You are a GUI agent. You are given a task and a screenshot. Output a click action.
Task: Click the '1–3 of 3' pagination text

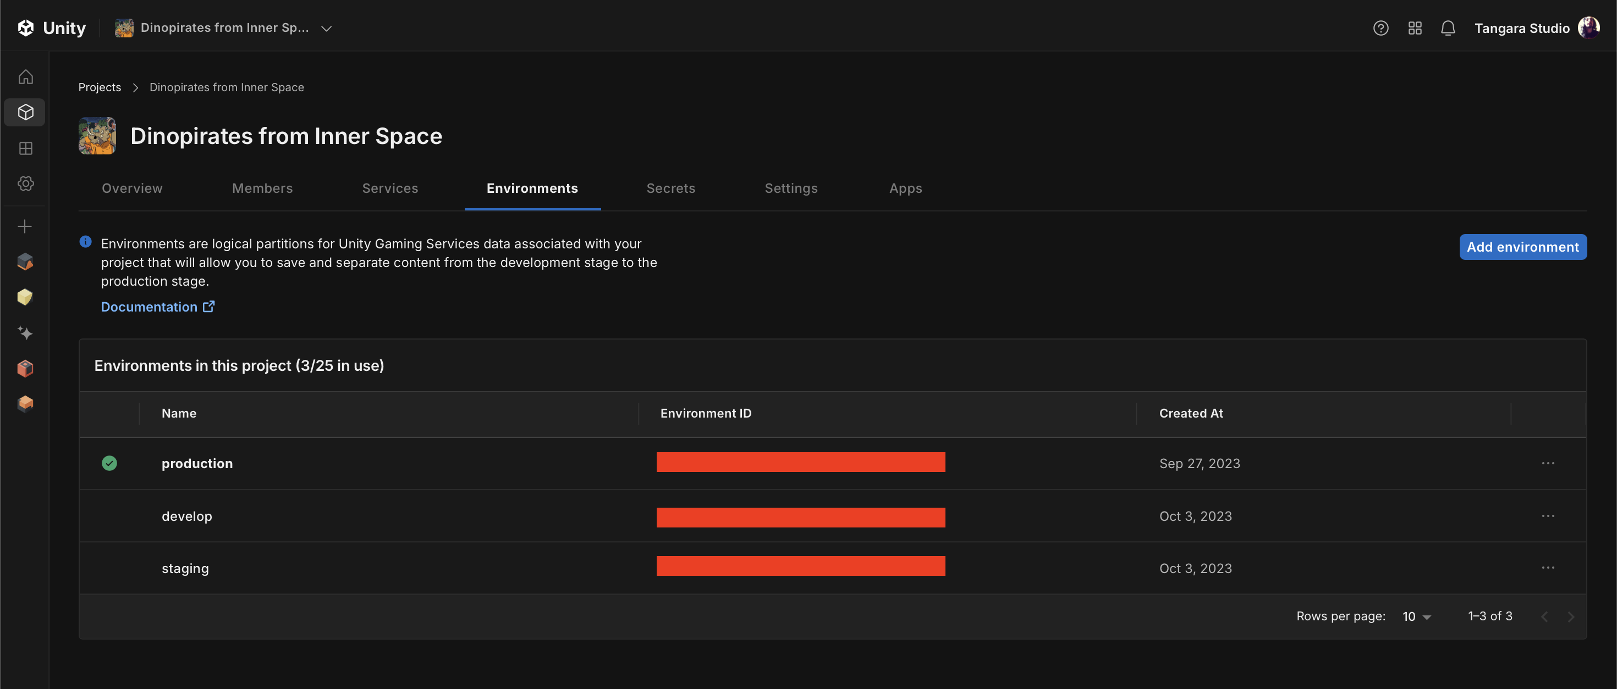coord(1490,617)
